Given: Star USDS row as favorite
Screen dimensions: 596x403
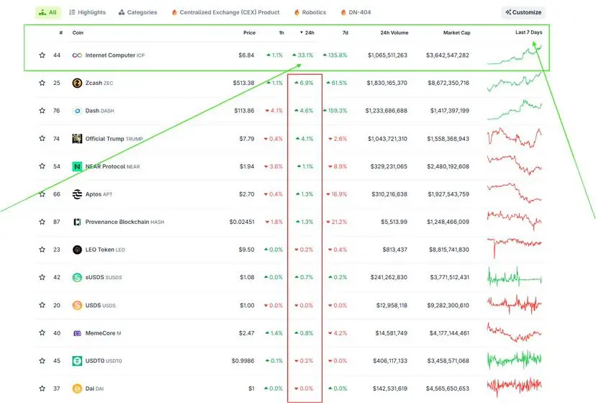Looking at the screenshot, I should (x=42, y=305).
